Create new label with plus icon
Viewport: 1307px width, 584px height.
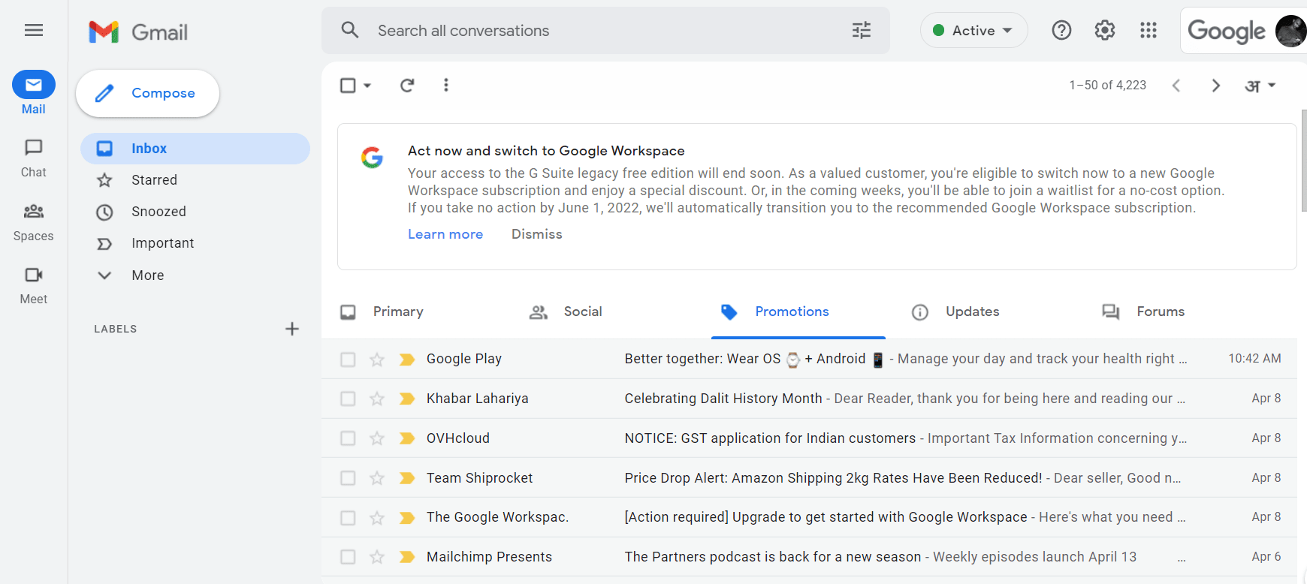point(292,329)
